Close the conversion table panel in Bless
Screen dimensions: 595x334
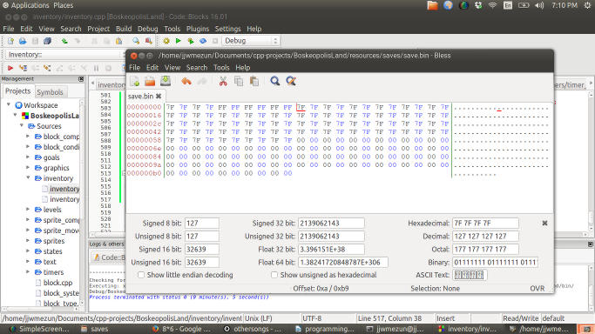(544, 224)
